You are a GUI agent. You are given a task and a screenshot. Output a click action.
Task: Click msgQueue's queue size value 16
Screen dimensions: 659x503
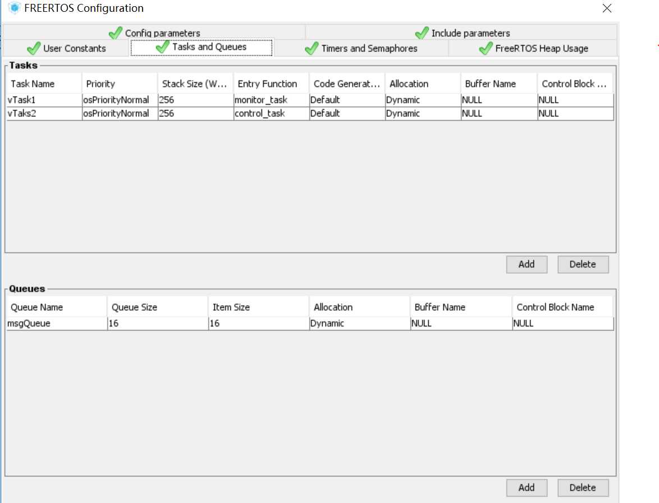coord(158,324)
